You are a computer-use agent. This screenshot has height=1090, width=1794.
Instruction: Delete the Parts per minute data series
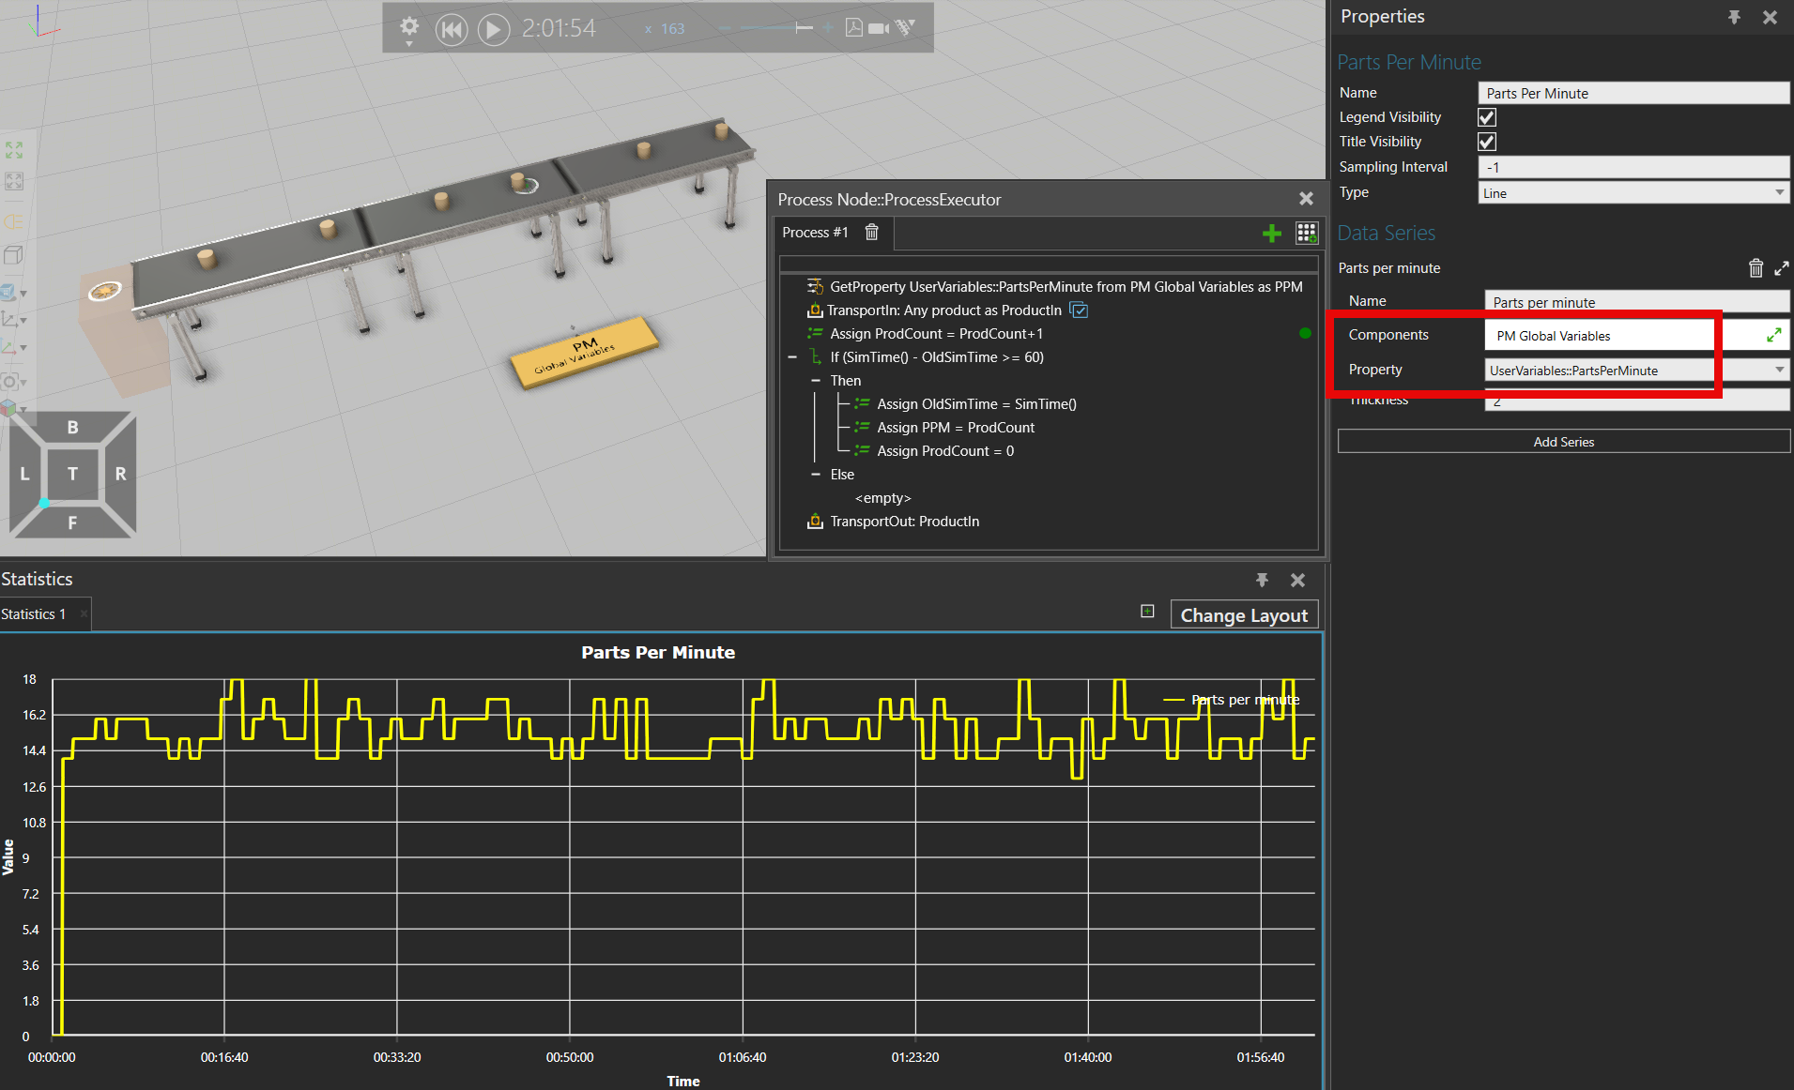pos(1756,268)
